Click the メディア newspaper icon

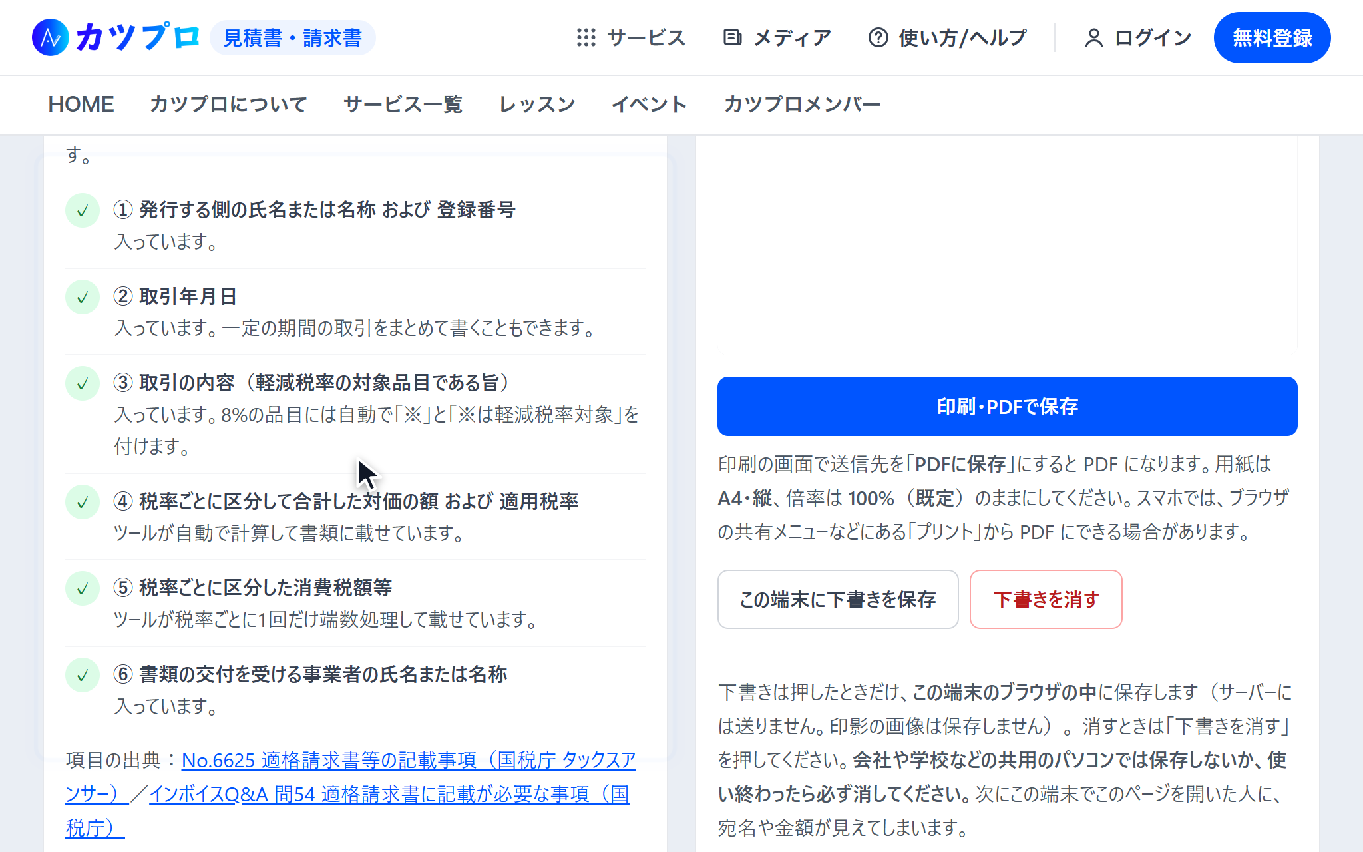point(732,37)
